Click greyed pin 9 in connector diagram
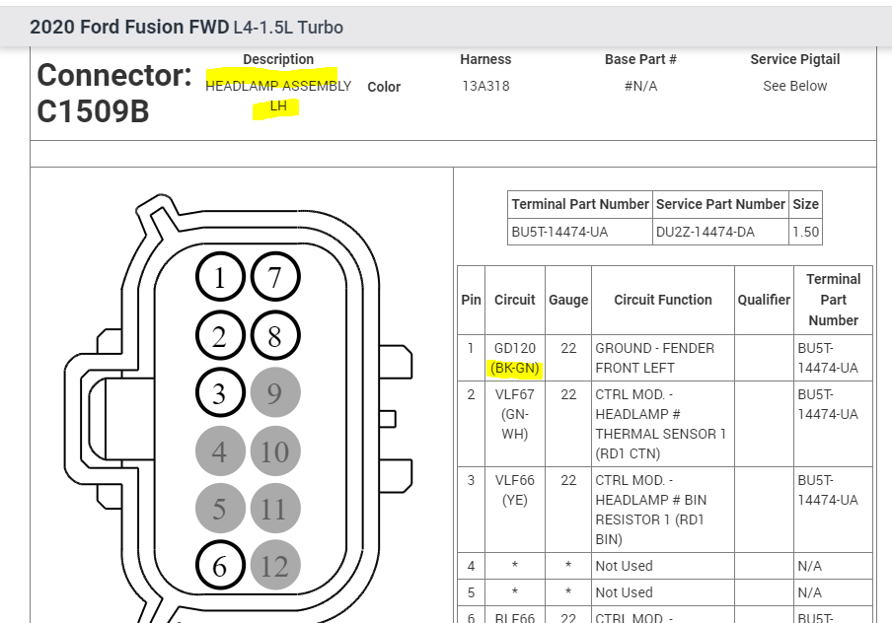Screen dimensions: 892x623 pyautogui.click(x=274, y=392)
